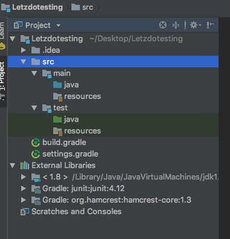Expand the Gradle junit:junit:4.12 arrow
Viewport: 230px width, 239px height.
24,189
